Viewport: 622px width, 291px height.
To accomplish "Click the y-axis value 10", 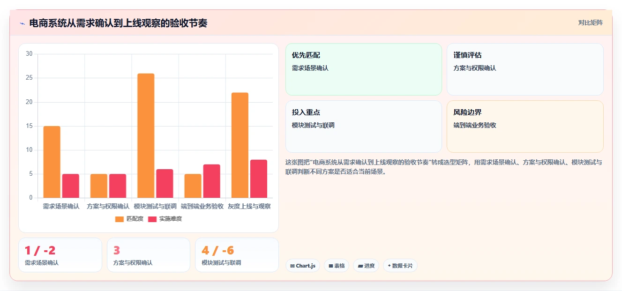I will 29,150.
